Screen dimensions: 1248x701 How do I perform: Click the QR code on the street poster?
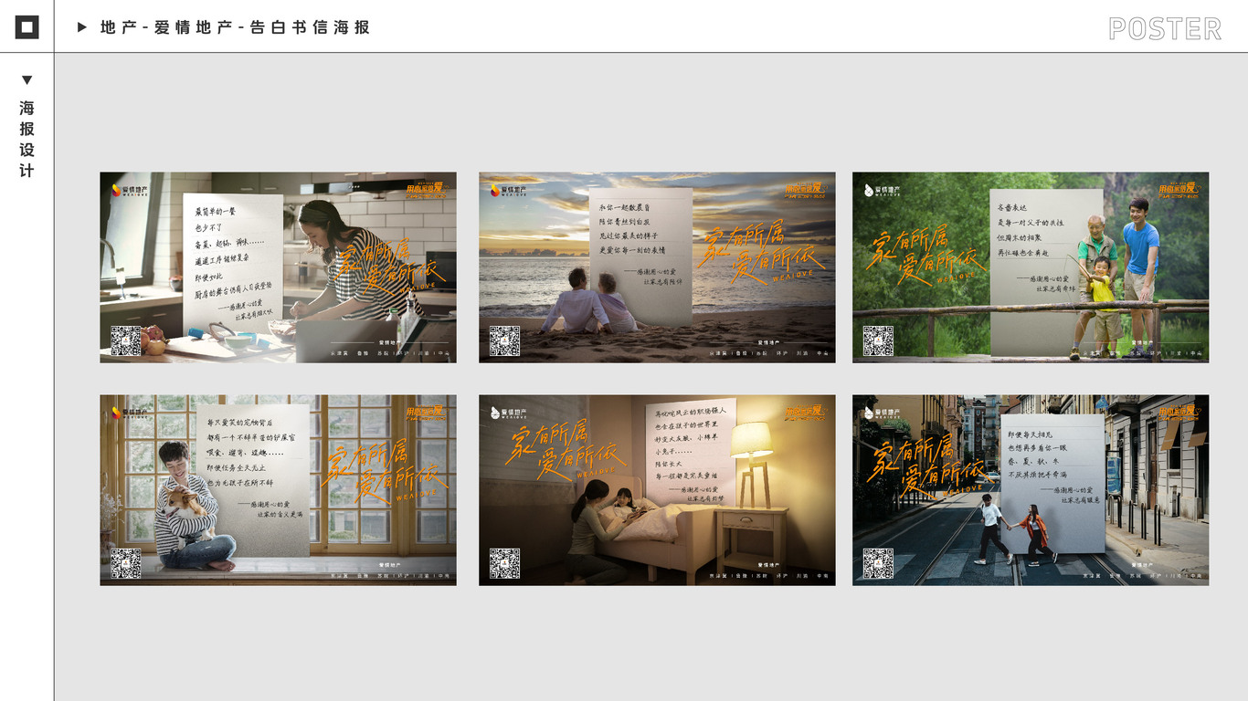pyautogui.click(x=878, y=563)
